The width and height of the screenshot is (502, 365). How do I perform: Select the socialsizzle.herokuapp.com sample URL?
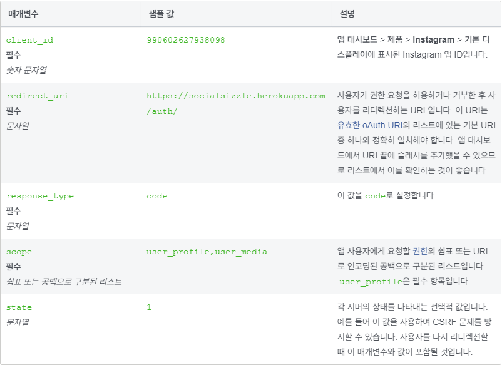236,103
